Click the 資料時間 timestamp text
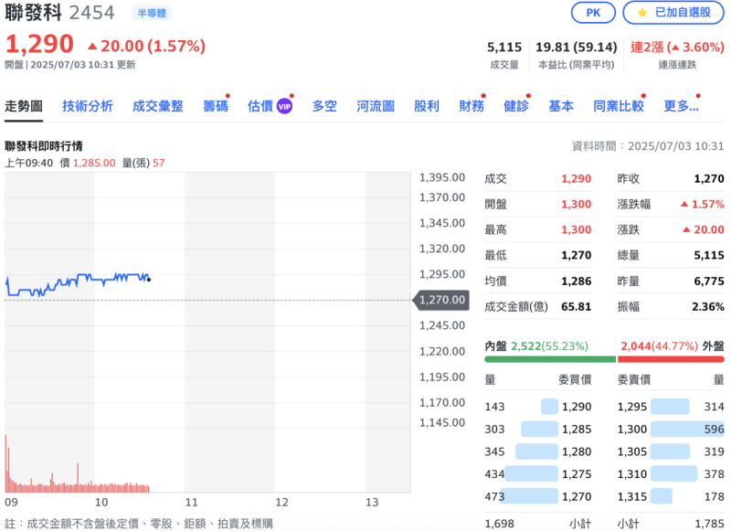Image resolution: width=731 pixels, height=531 pixels. [x=648, y=146]
